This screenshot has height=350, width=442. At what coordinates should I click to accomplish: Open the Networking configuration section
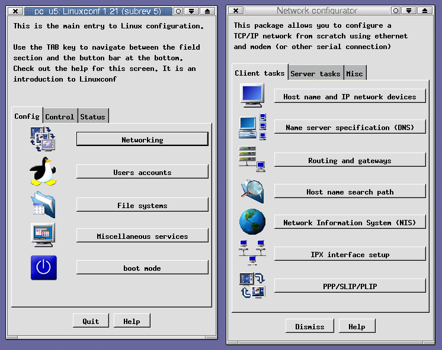[x=142, y=140]
